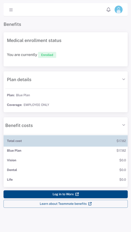This screenshot has height=232, width=131.
Task: Click the Benefits page title
Action: tap(12, 24)
